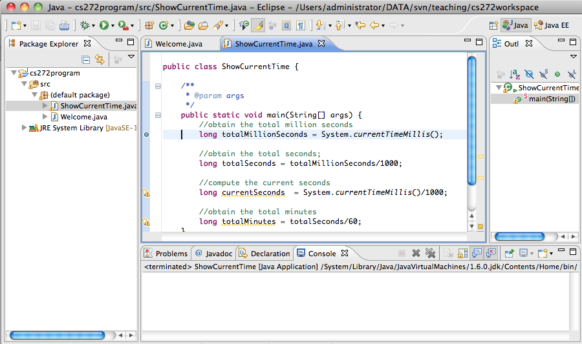
Task: Click the New Java Package icon
Action: tap(149, 25)
